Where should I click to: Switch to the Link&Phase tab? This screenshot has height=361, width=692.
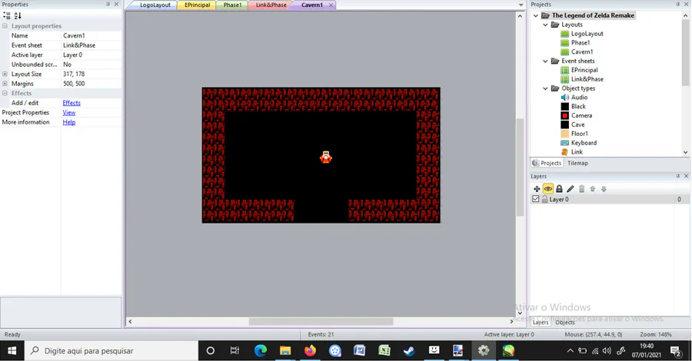pos(271,5)
